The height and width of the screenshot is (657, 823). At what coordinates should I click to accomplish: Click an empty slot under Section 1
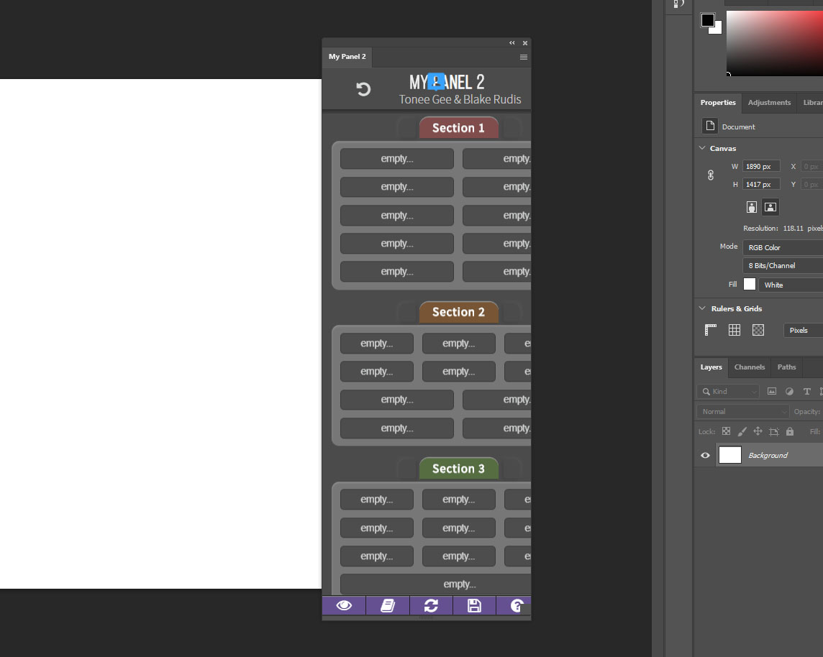click(x=396, y=158)
